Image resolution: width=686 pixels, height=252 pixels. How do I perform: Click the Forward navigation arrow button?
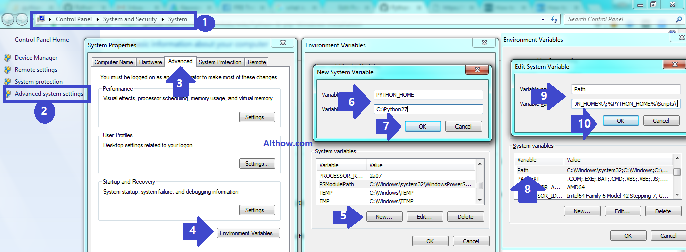[x=22, y=20]
